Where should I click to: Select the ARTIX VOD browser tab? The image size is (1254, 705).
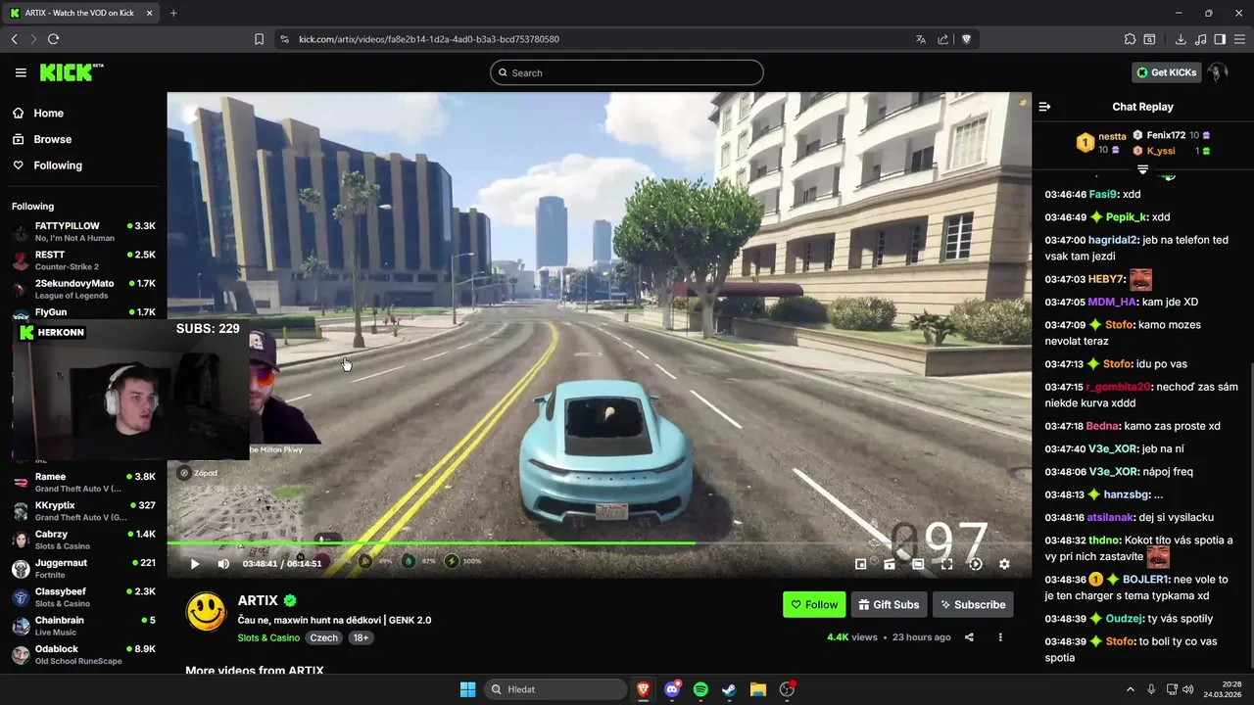[81, 13]
